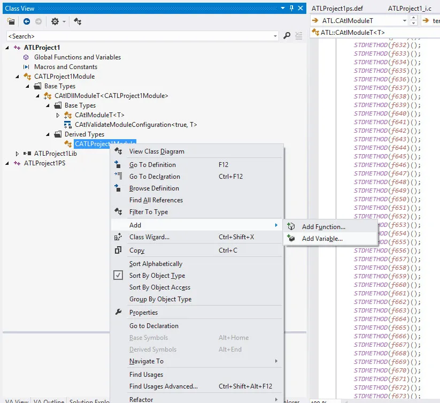Expand the CAtlModuleT<T> tree node
The height and width of the screenshot is (403, 440).
[x=58, y=115]
